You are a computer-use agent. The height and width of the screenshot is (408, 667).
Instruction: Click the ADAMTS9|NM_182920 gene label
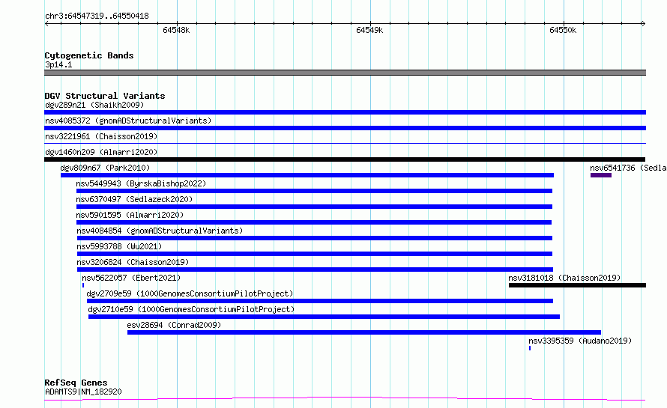click(83, 392)
